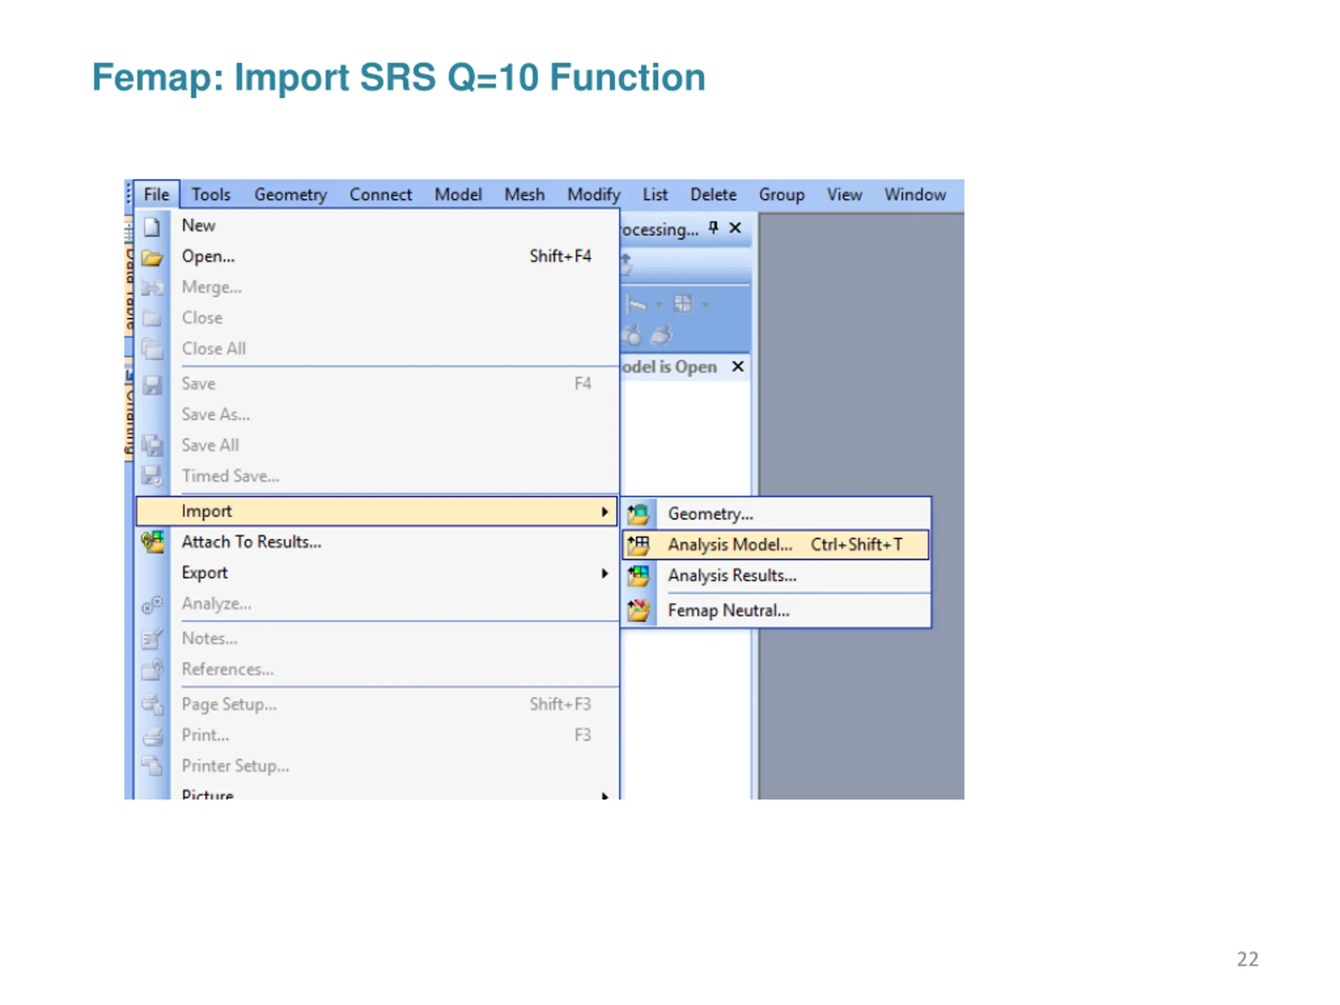Image resolution: width=1340 pixels, height=1005 pixels.
Task: Click the Print... entry
Action: coord(377,735)
